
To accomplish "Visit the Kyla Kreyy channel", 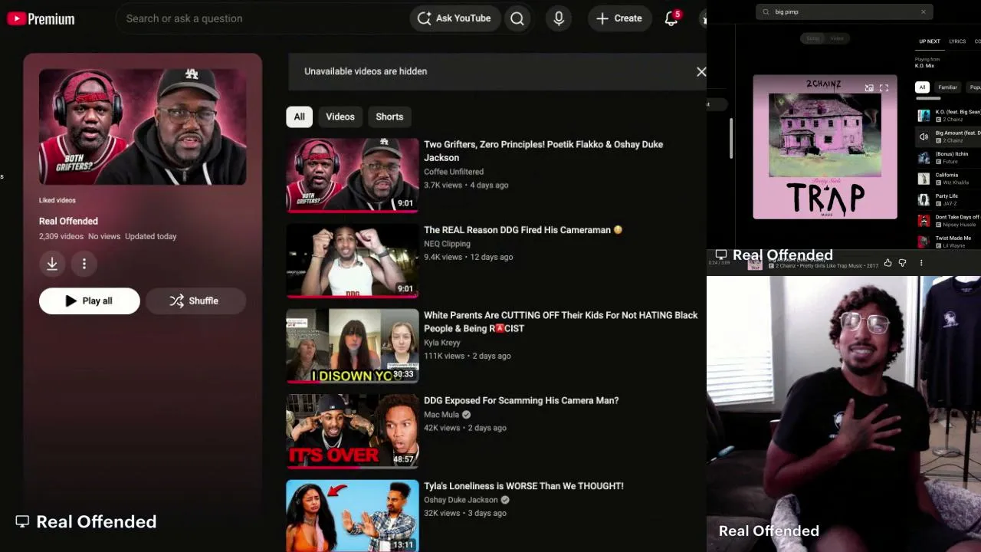I will [442, 343].
